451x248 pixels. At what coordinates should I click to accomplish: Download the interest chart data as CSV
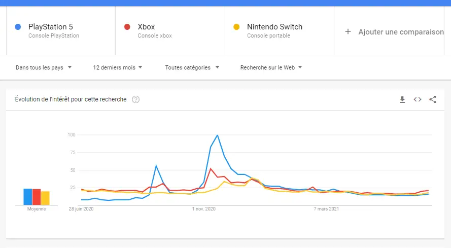coord(402,99)
